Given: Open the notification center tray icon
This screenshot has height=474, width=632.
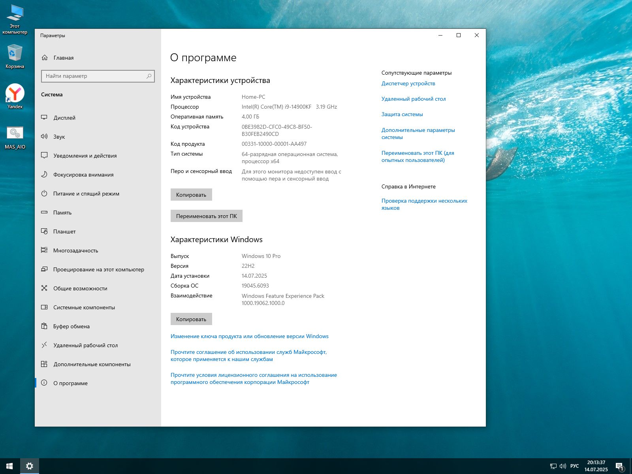Looking at the screenshot, I should [x=619, y=466].
